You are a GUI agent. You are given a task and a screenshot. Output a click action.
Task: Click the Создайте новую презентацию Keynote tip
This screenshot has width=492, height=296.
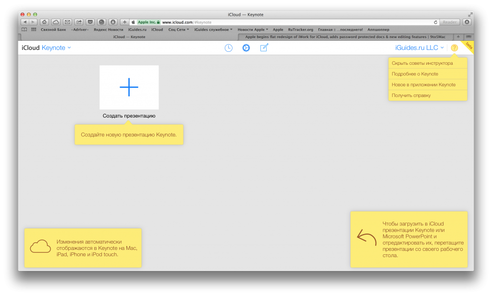point(129,135)
